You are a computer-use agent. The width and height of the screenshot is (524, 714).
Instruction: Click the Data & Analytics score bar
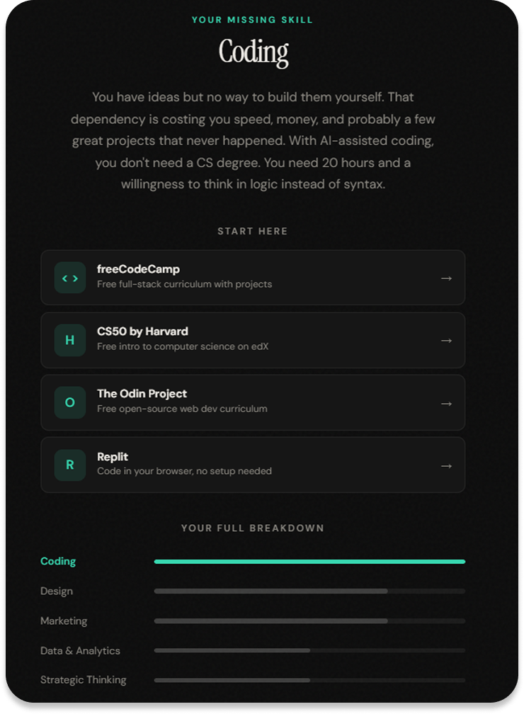(x=309, y=650)
